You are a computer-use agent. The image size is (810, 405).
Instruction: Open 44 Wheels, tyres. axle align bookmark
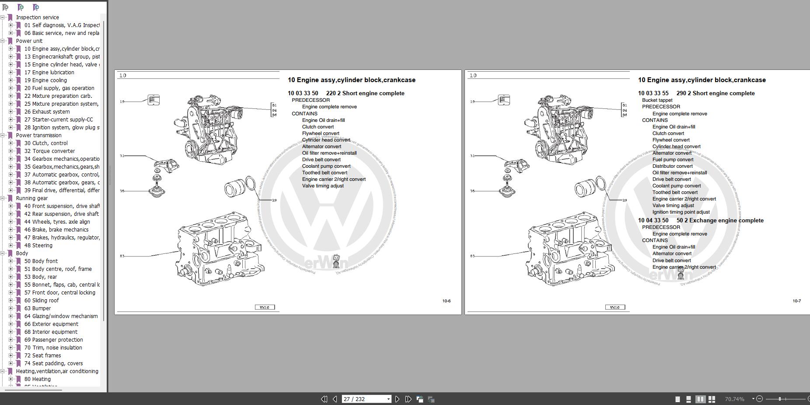point(57,222)
